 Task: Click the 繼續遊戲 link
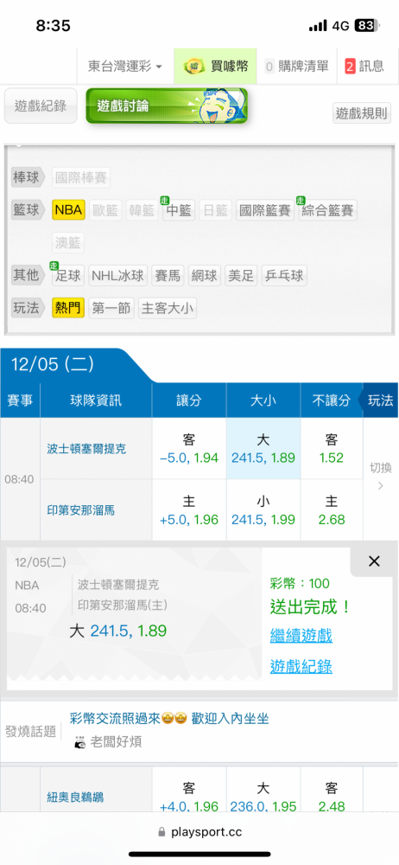click(301, 636)
